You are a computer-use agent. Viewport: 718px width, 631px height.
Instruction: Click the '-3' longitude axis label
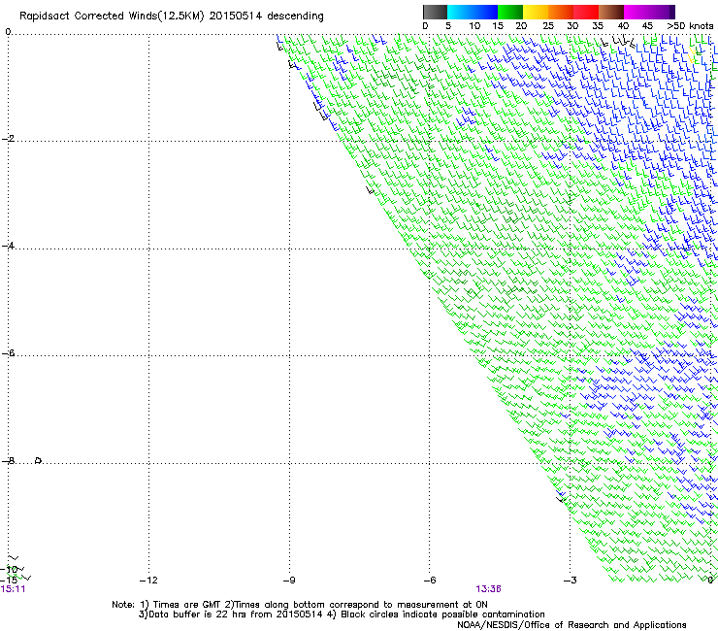pyautogui.click(x=571, y=581)
